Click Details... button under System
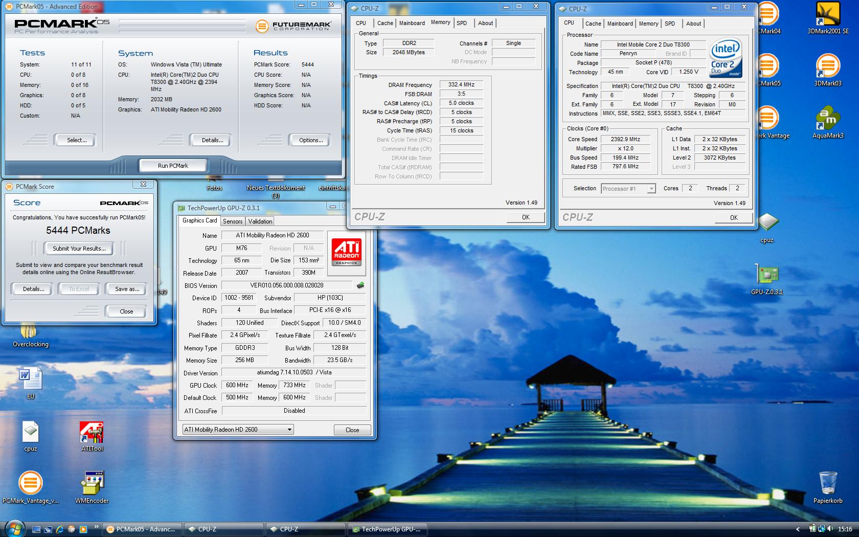 [x=212, y=140]
